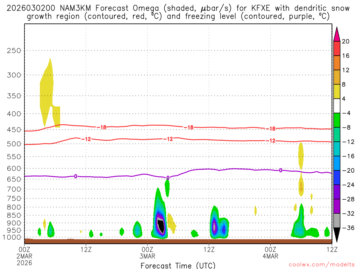Click the bright green -4 to -8 colorbar segment
Image resolution: width=358 pixels, height=269 pixels.
[337, 120]
